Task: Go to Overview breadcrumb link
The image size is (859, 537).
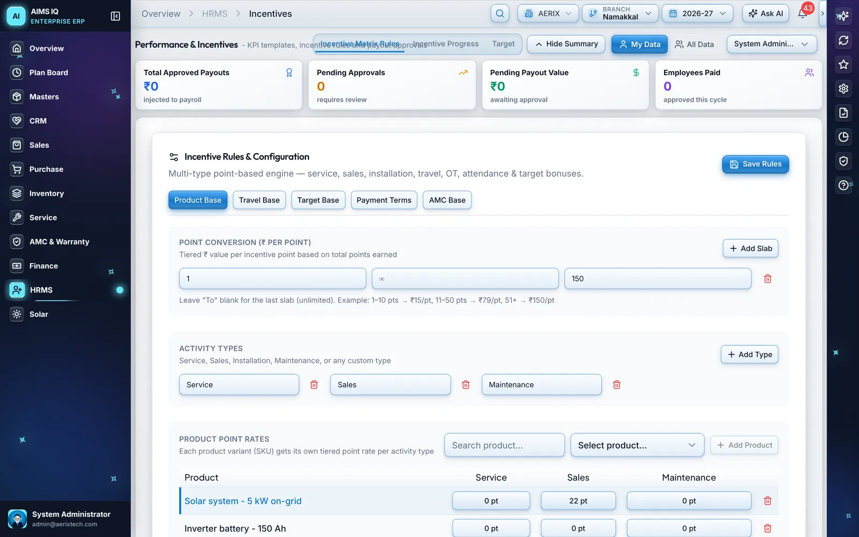Action: [161, 13]
